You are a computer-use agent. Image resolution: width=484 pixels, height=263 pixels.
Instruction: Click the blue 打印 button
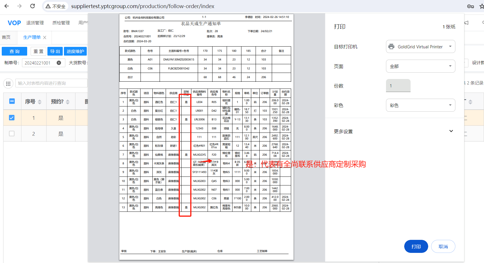416,247
